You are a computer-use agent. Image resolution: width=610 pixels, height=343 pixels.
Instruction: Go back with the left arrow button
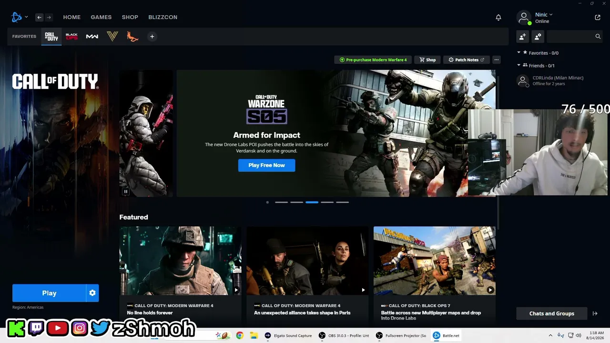[39, 17]
